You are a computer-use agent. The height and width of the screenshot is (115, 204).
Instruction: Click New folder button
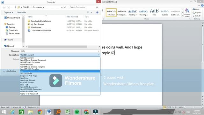point(22,12)
